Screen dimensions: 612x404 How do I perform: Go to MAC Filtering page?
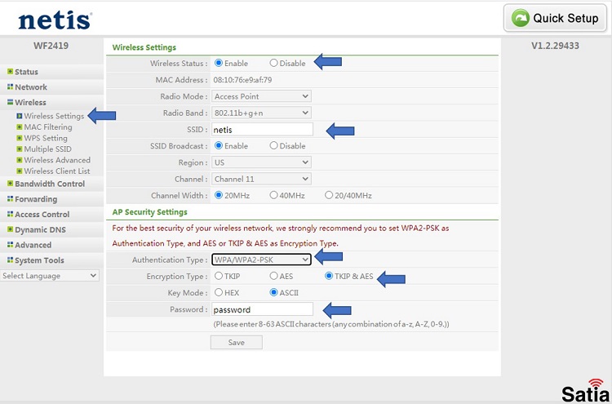click(x=48, y=127)
